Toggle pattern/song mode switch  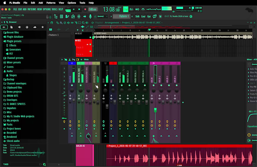(68, 10)
